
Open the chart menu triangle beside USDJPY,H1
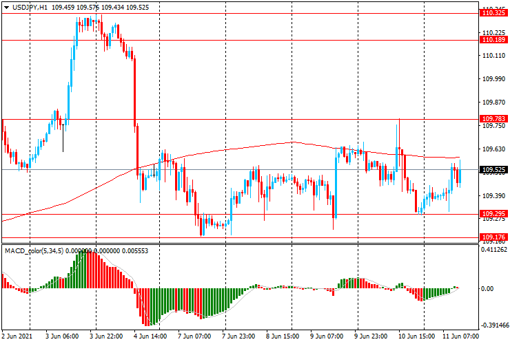tap(6, 8)
